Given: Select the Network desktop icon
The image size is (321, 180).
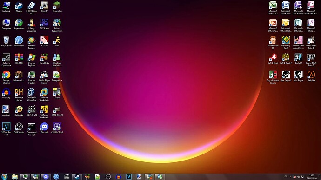Looking at the screenshot, I should 6,7.
